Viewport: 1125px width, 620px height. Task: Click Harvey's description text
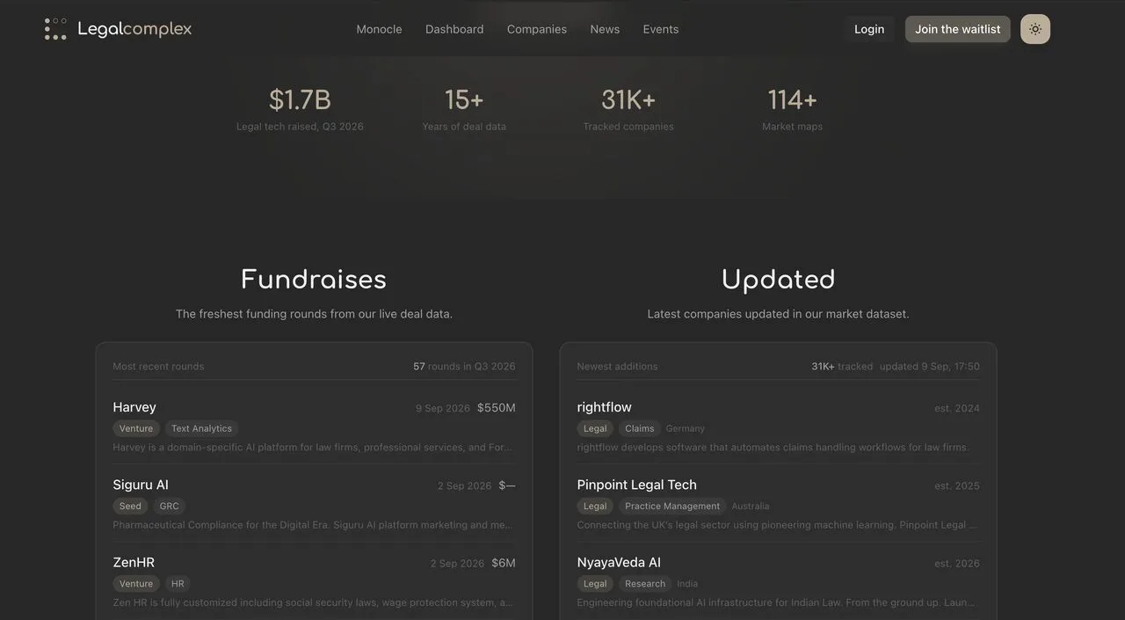313,447
